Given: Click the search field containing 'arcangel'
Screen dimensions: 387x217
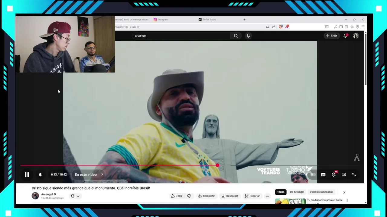Looking at the screenshot, I should 181,36.
